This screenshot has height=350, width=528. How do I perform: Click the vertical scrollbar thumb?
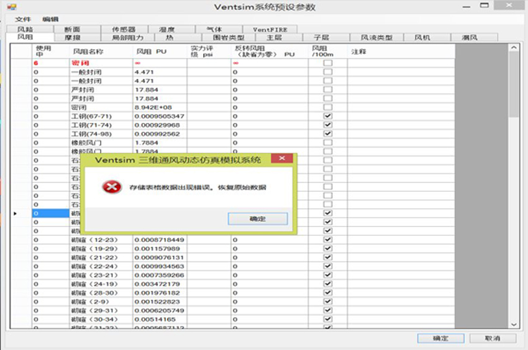pyautogui.click(x=514, y=84)
